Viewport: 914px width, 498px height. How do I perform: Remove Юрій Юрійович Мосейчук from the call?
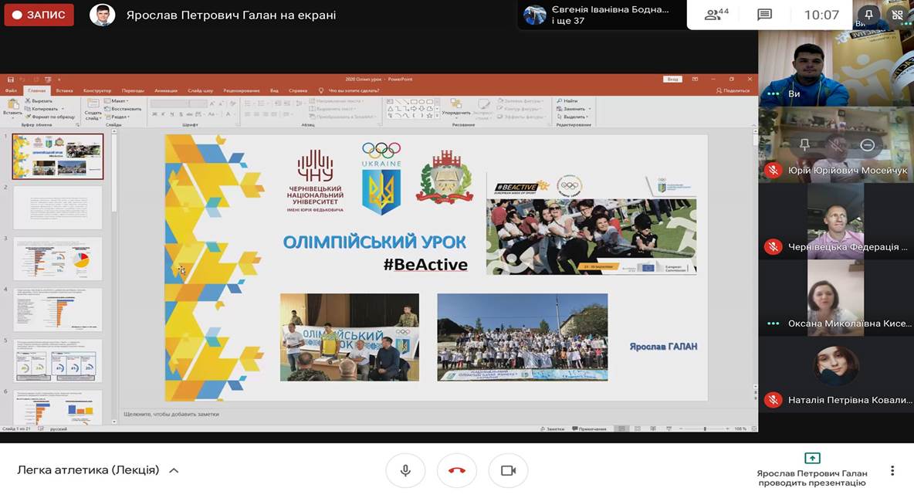click(868, 144)
